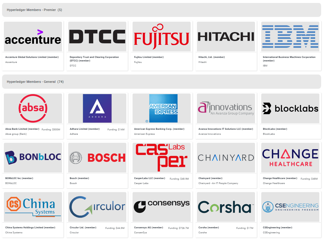
Task: Click the Funding: $14M label
Action: [116, 129]
